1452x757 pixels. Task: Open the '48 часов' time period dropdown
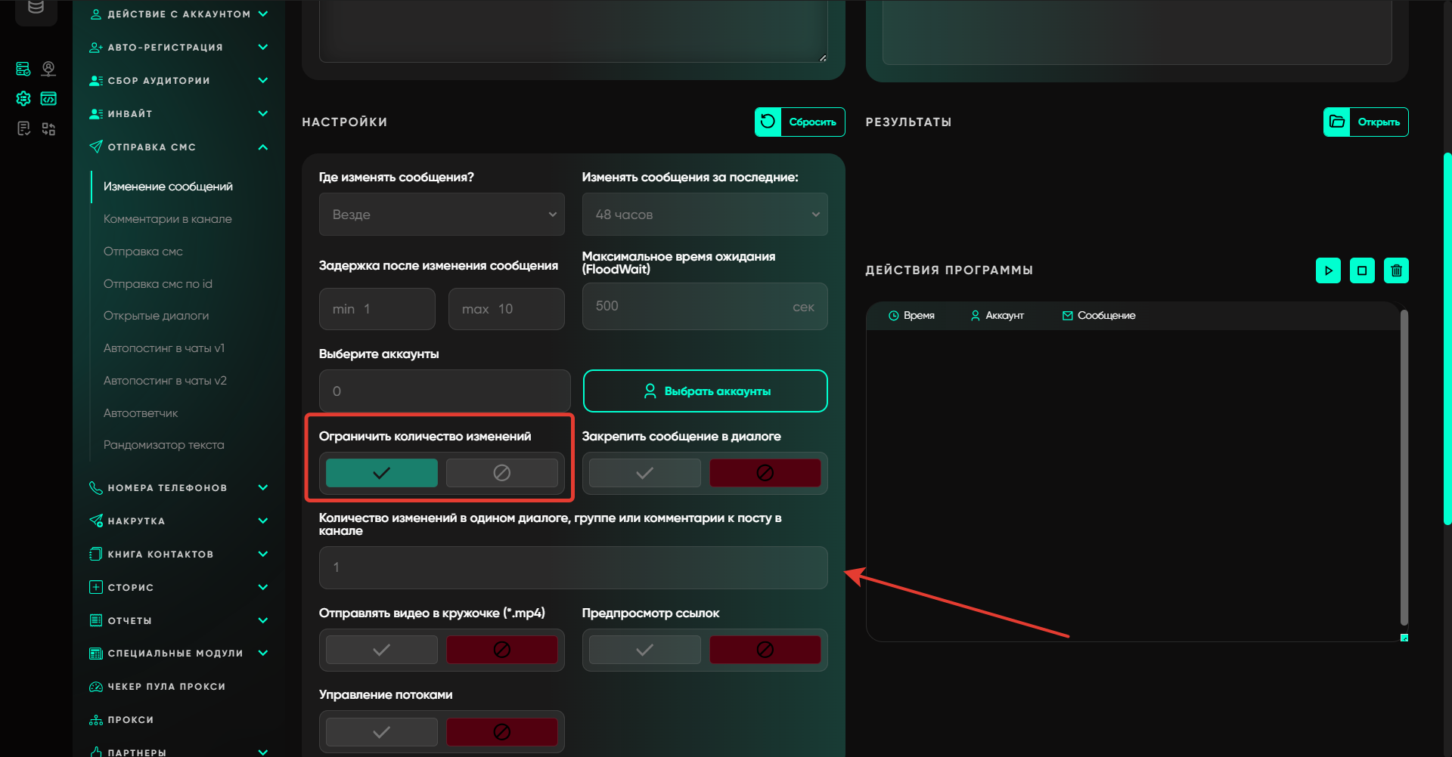(x=704, y=215)
